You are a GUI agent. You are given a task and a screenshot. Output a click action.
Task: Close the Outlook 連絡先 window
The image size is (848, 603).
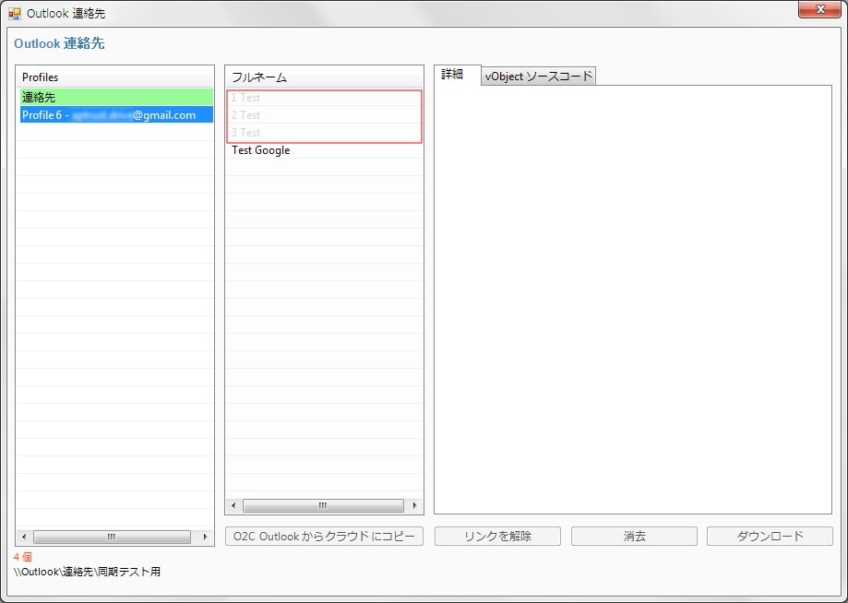tap(819, 10)
